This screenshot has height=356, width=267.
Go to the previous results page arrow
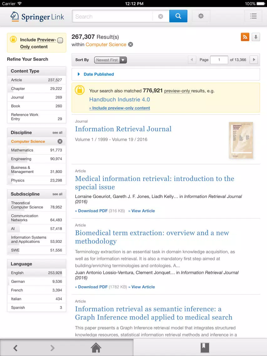192,60
